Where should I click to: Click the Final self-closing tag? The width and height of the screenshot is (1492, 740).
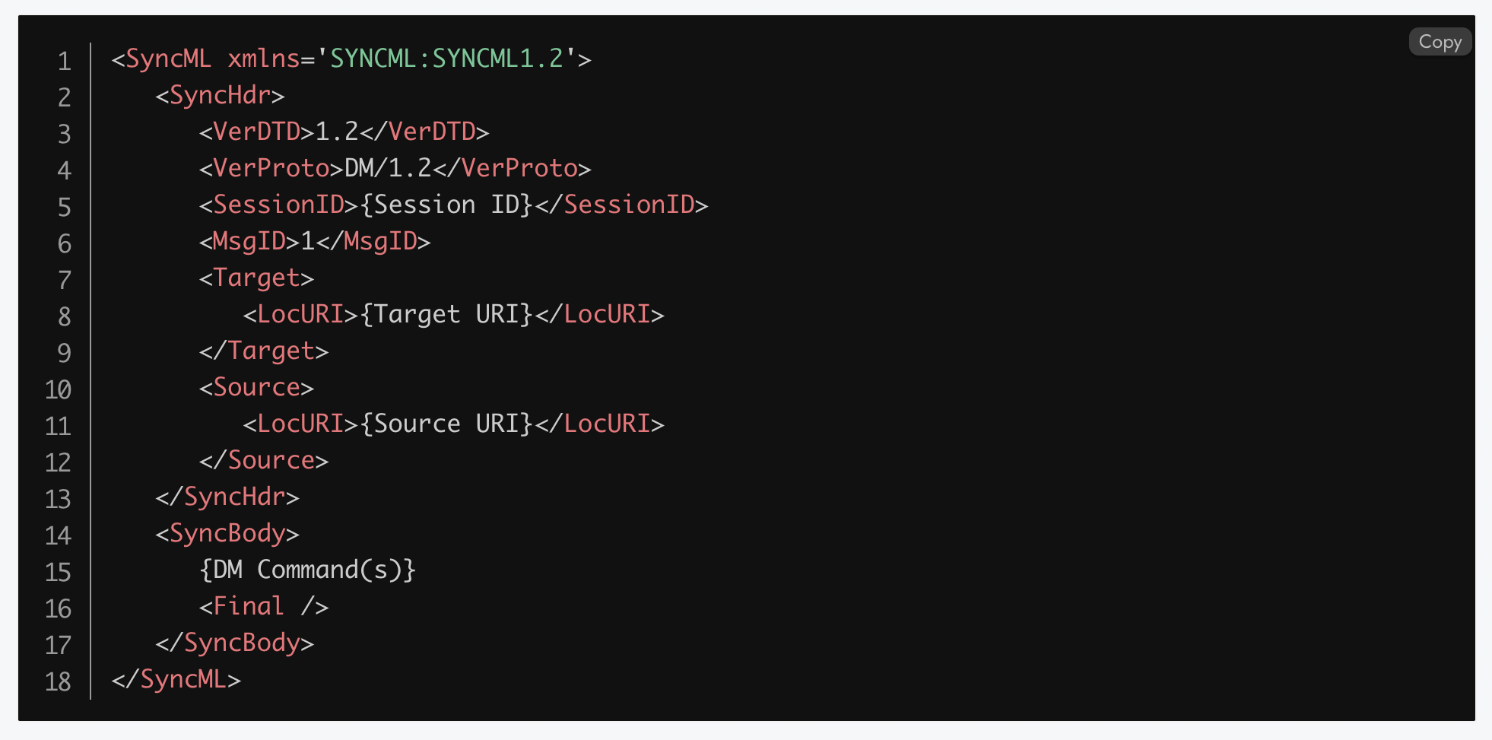pyautogui.click(x=263, y=606)
